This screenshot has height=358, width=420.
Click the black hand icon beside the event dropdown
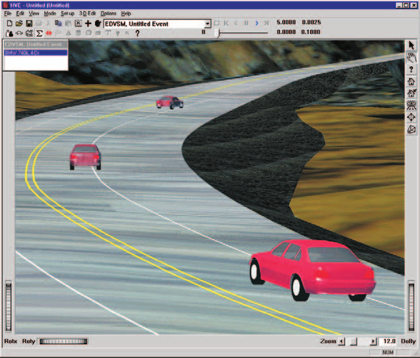(98, 23)
